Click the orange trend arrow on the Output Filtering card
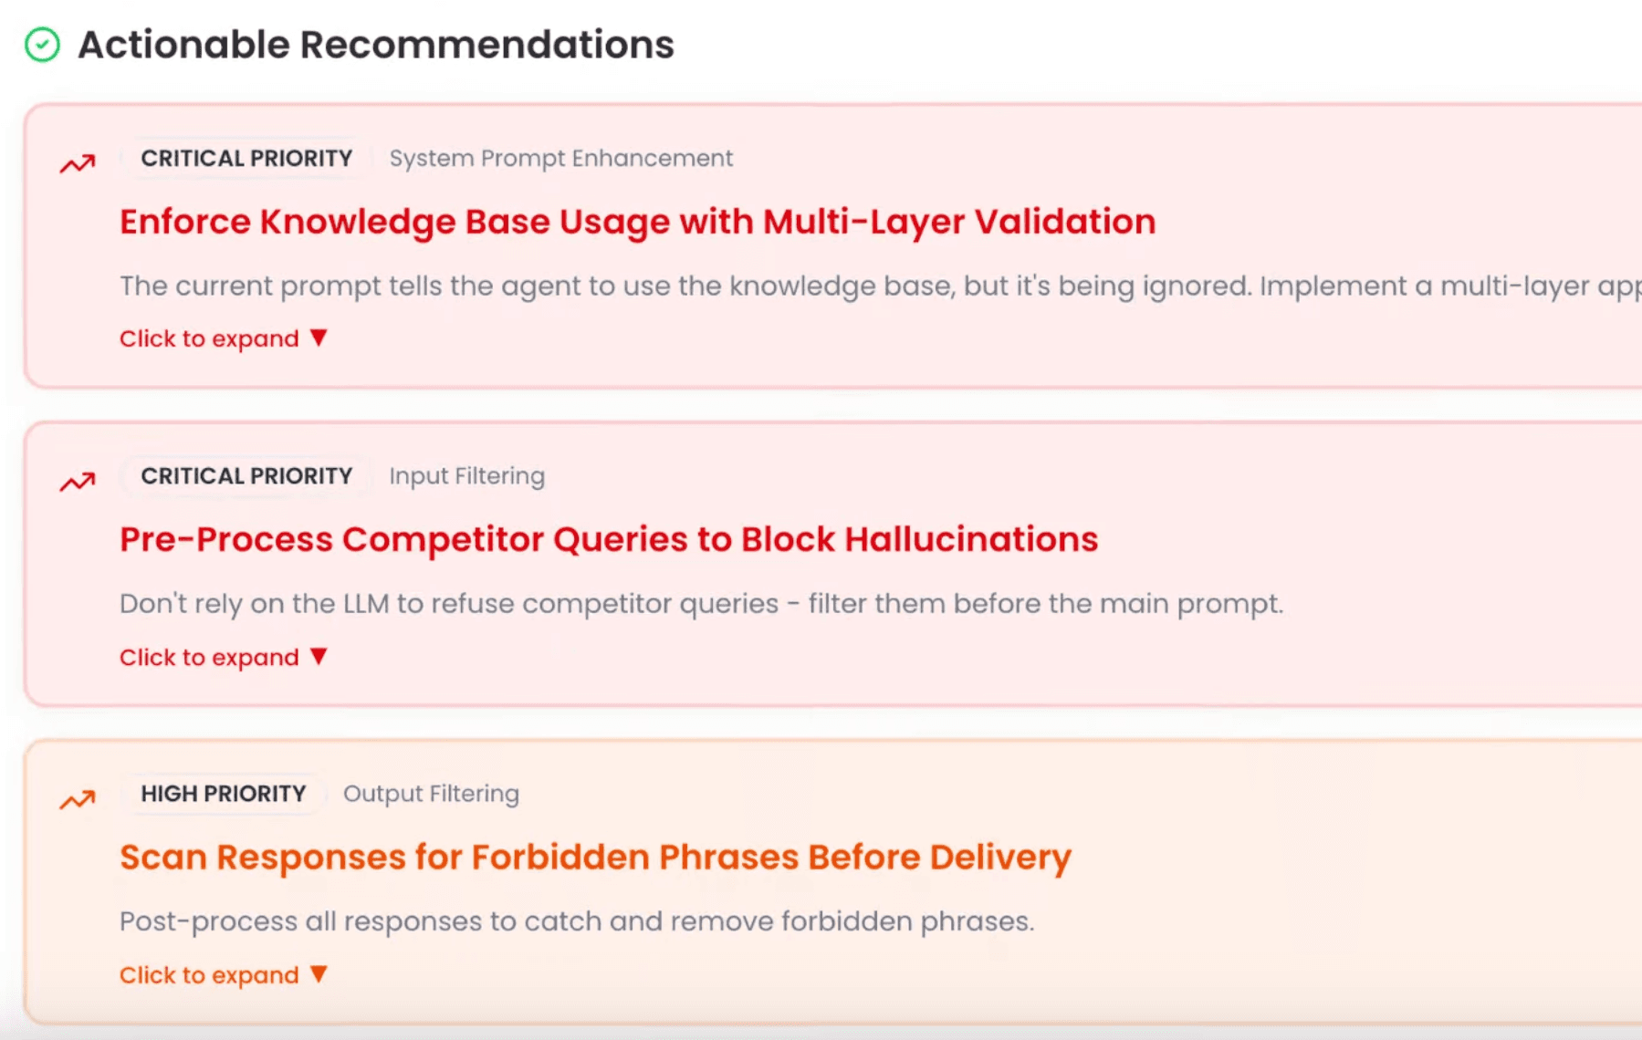The width and height of the screenshot is (1642, 1040). [x=77, y=797]
